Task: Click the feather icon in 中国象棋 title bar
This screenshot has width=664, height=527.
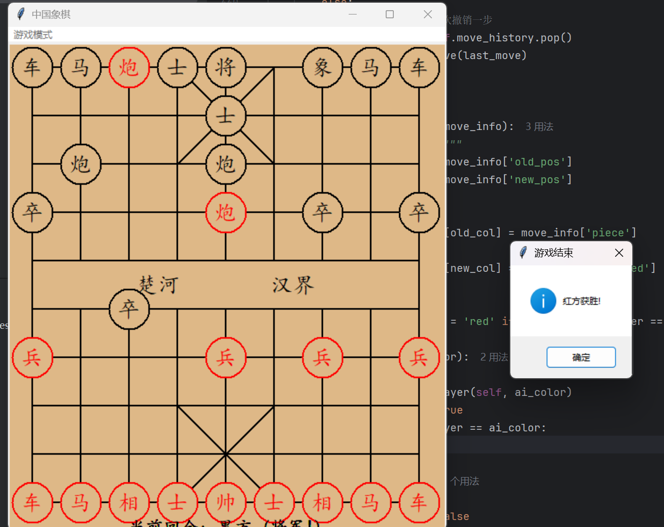Action: click(21, 14)
